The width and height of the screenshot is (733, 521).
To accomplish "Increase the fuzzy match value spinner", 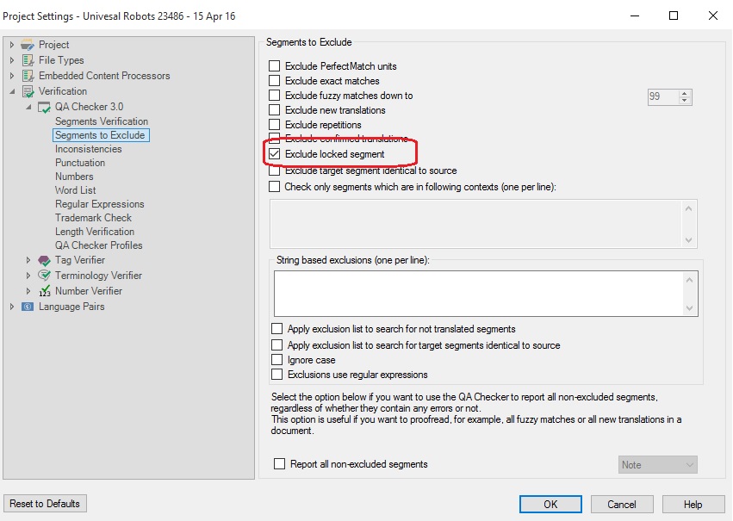I will point(685,93).
